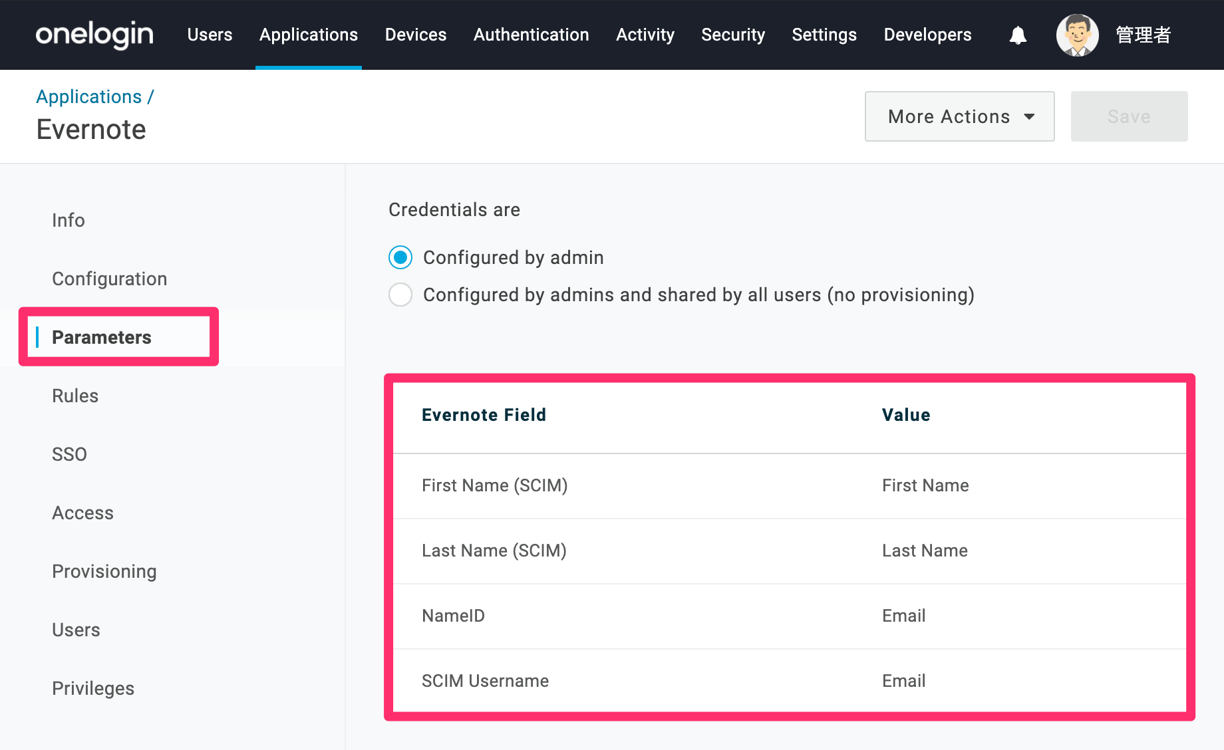Screen dimensions: 1224x750
Task: Click the OneLogin logo
Action: click(x=94, y=35)
